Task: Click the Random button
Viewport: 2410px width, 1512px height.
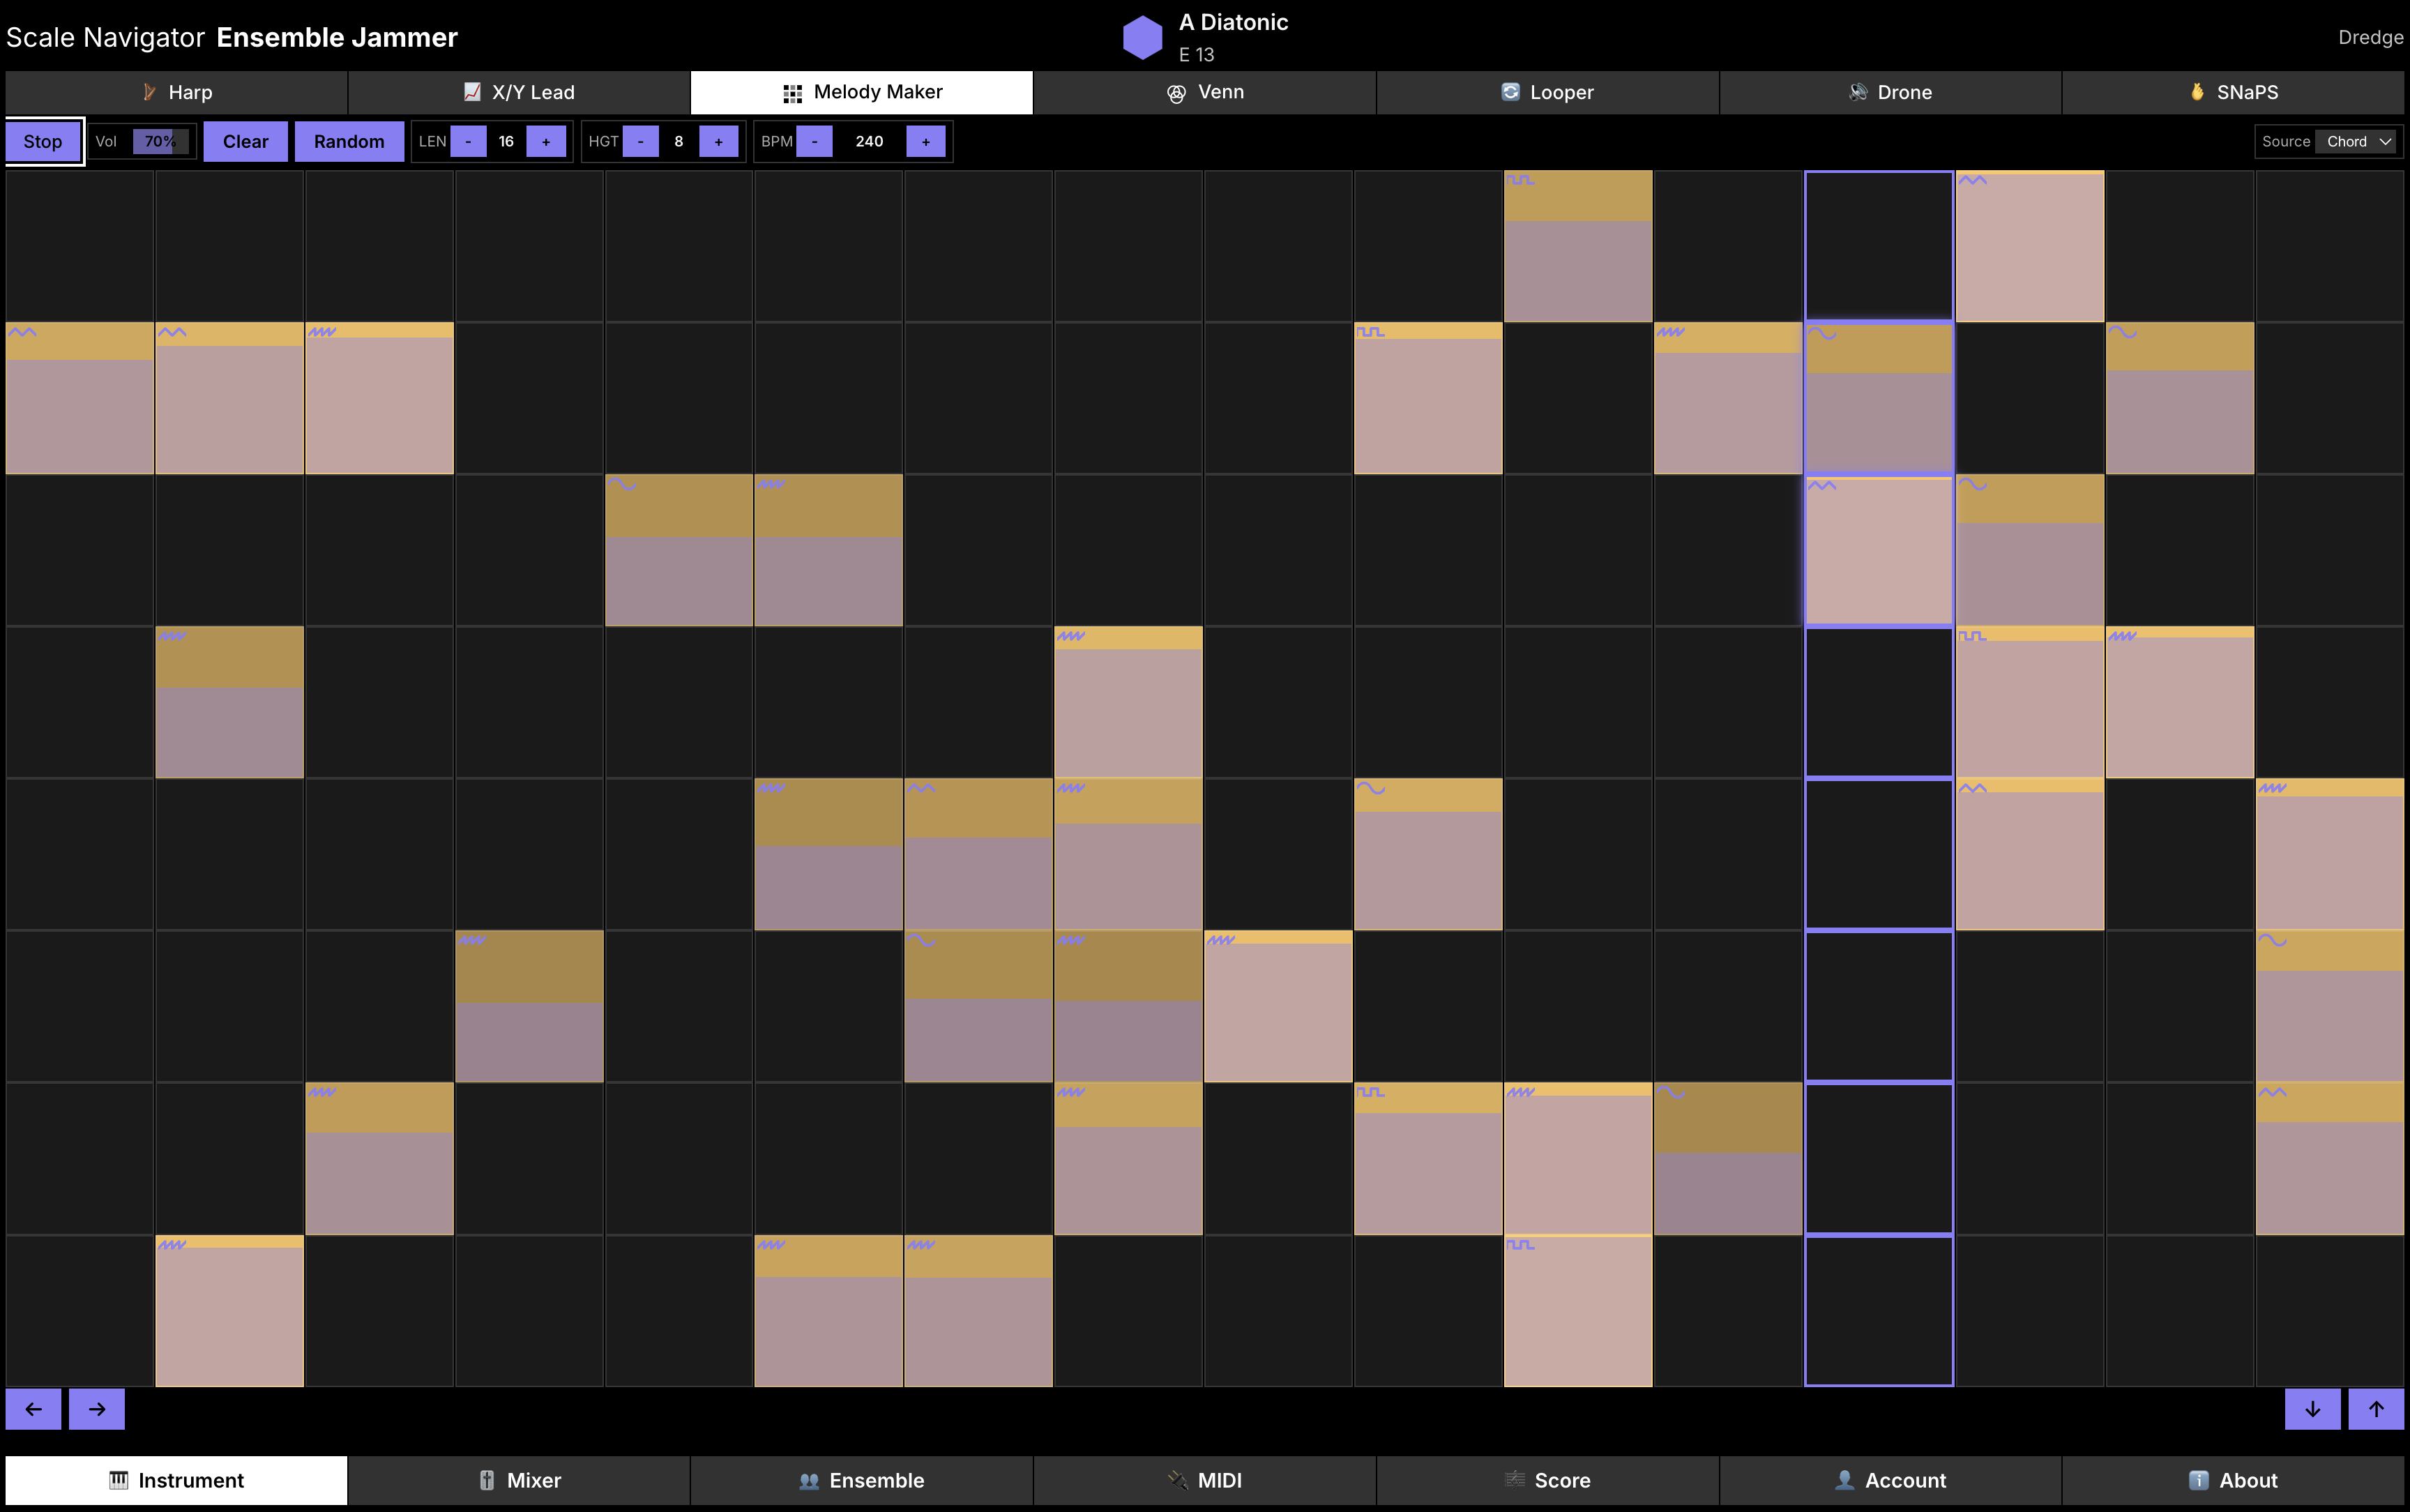Action: tap(349, 141)
